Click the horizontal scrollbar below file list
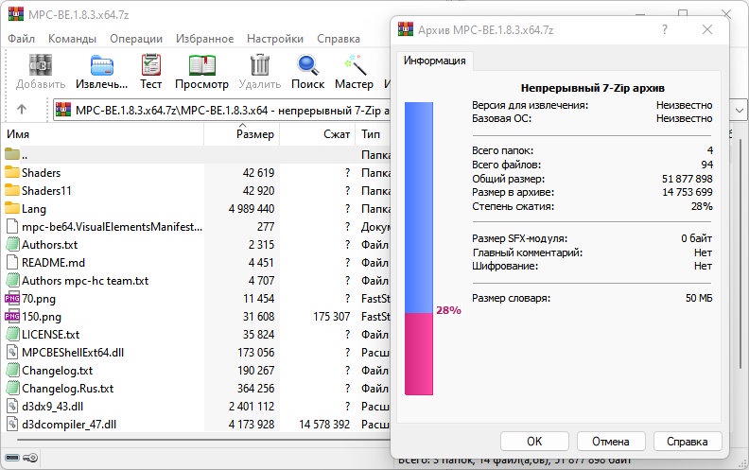Screen dimensions: 749x470 pos(203,440)
